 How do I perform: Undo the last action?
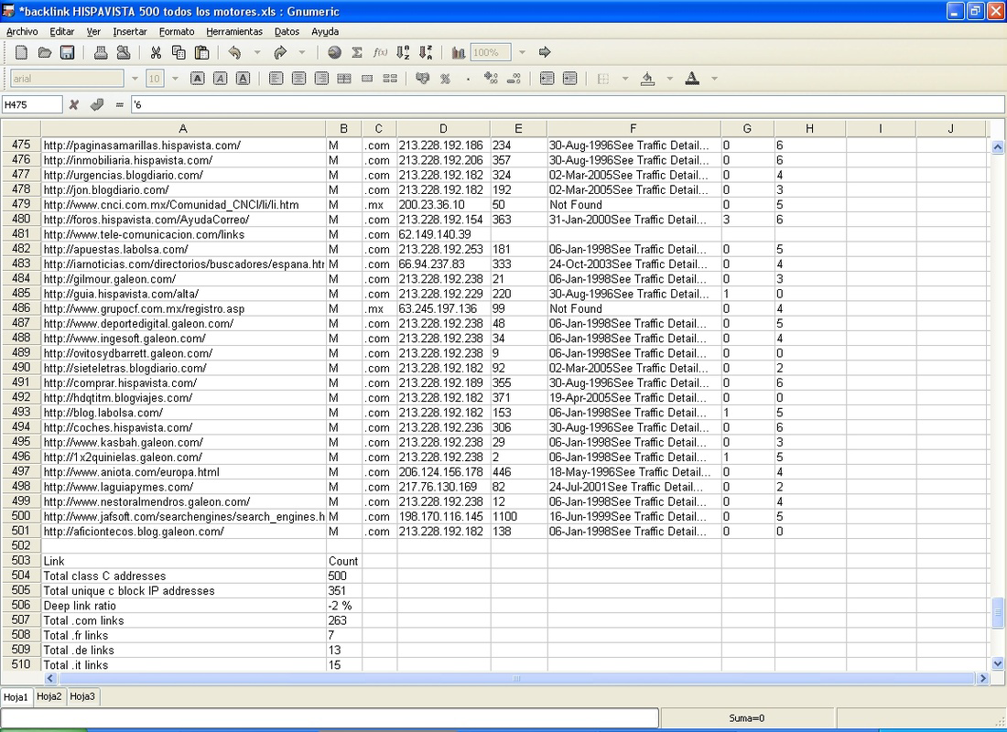tap(234, 53)
